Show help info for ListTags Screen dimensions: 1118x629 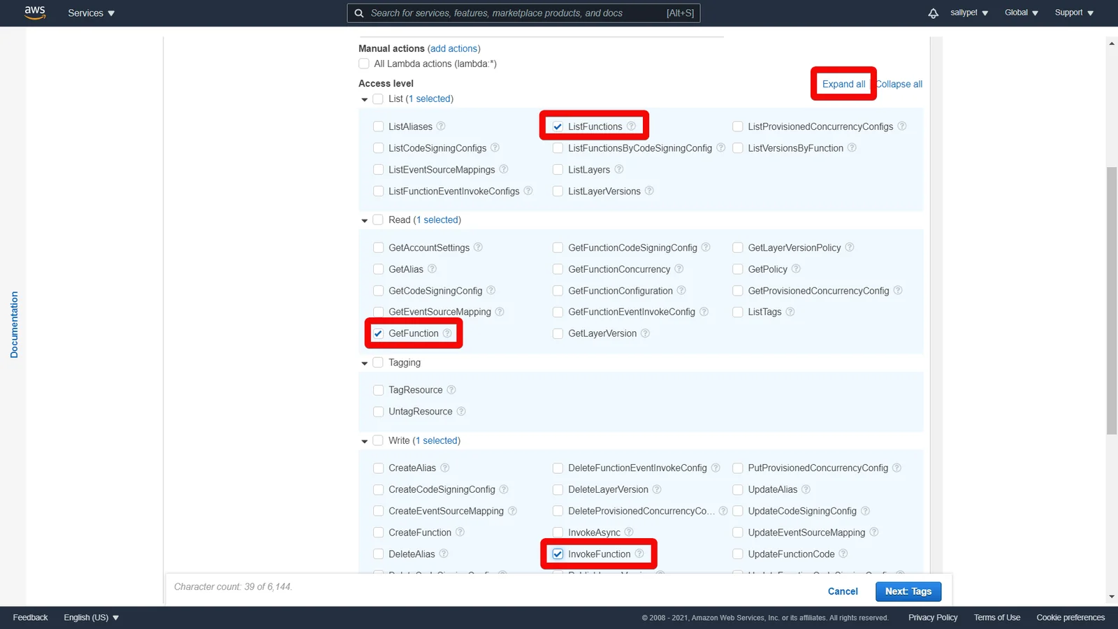coord(790,312)
